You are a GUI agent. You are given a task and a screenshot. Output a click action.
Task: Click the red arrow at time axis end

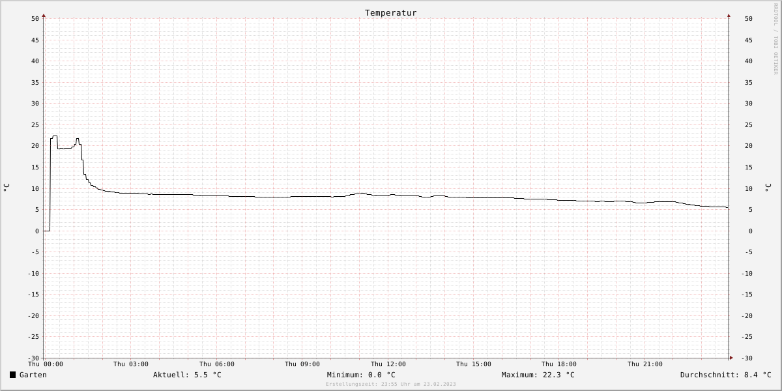(731, 358)
